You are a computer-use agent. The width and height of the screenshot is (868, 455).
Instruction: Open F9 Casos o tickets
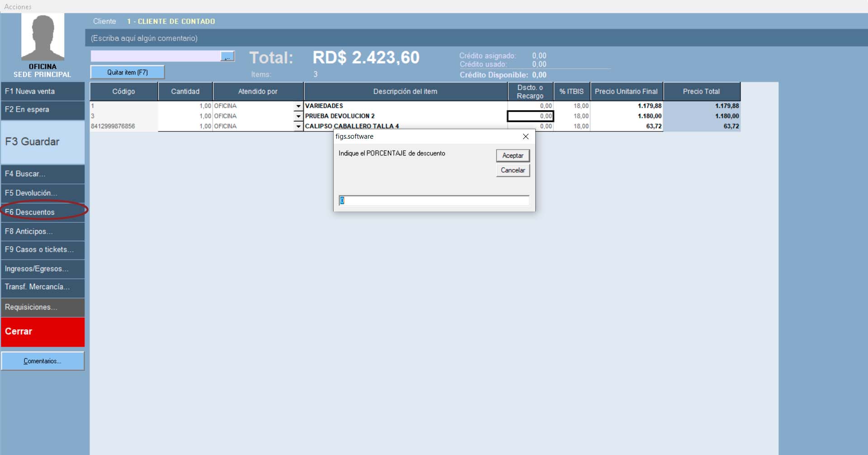click(x=42, y=250)
